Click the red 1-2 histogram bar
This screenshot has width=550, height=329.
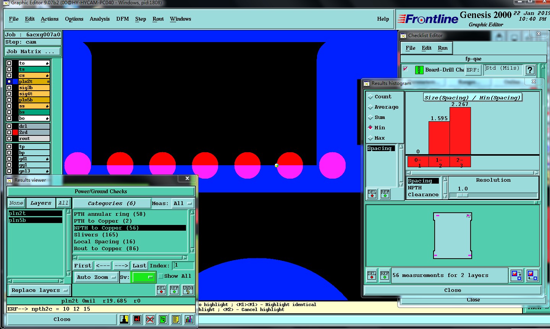tap(439, 138)
